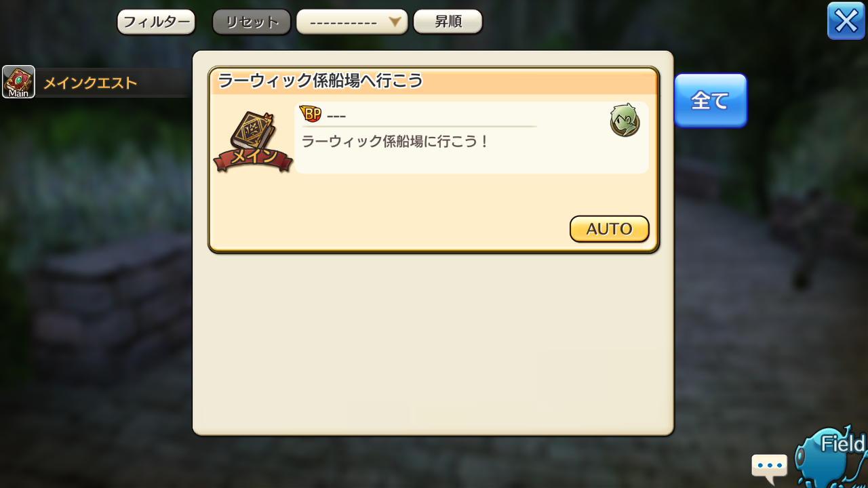Click quest description ラーウィック係船場に行こう！ text

395,142
